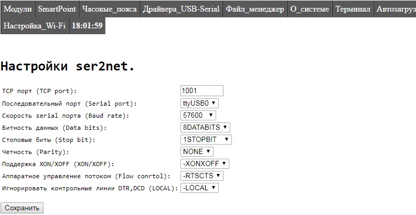Expand the Data bits 8DATABITS dropdown
This screenshot has width=416, height=215.
(205, 127)
